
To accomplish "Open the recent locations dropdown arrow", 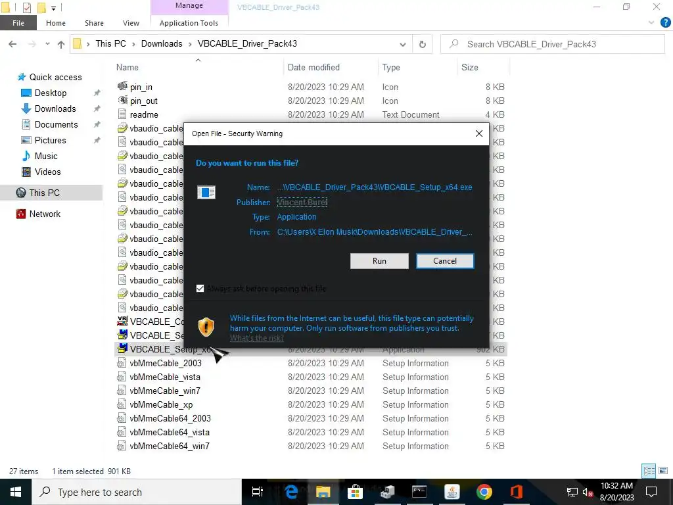I will [x=47, y=44].
